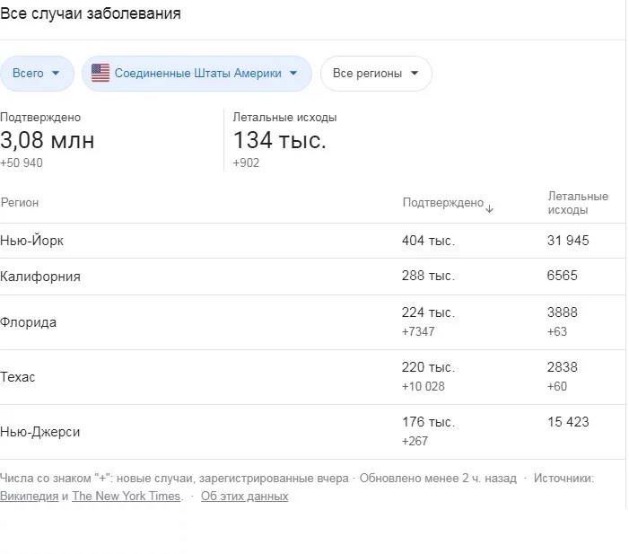Click the 134 тыс. deaths total
This screenshot has width=629, height=554.
coord(279,141)
